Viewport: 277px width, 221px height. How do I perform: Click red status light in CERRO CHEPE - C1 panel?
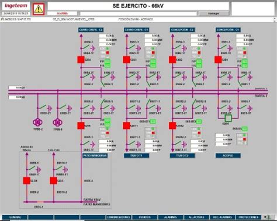click(x=153, y=52)
